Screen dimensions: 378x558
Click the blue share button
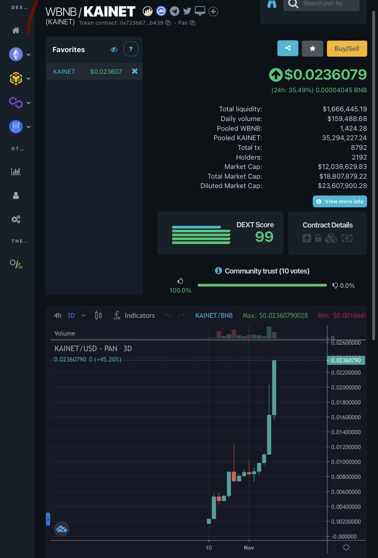pos(288,48)
